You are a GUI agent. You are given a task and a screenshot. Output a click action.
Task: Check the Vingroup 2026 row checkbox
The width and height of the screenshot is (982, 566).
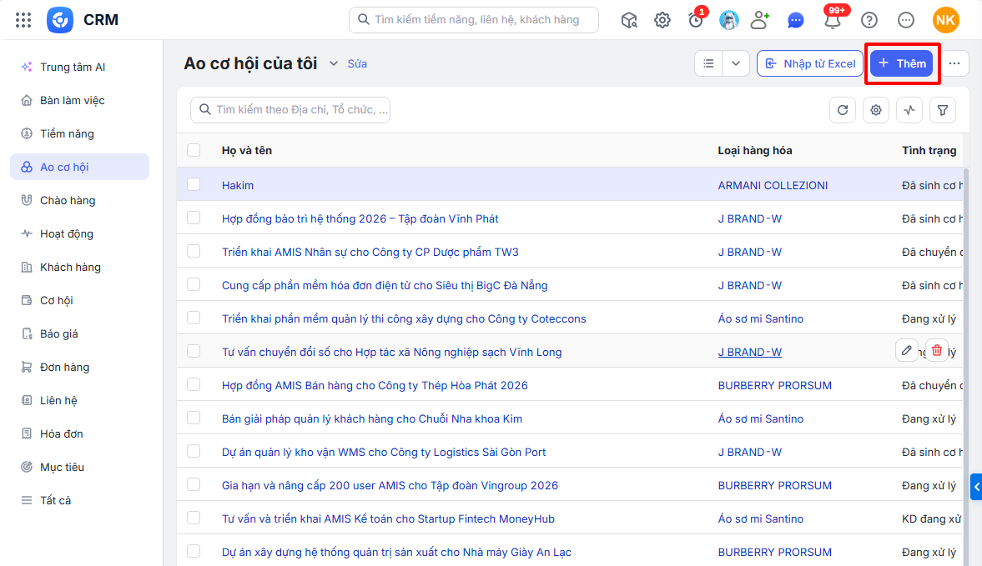tap(194, 484)
